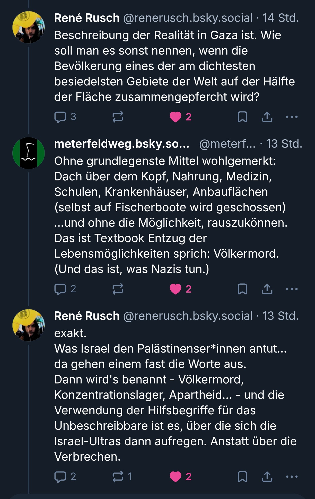Screen dimensions: 315x499
Task: Share René Rusch's 14 Std. post
Action: click(x=267, y=117)
